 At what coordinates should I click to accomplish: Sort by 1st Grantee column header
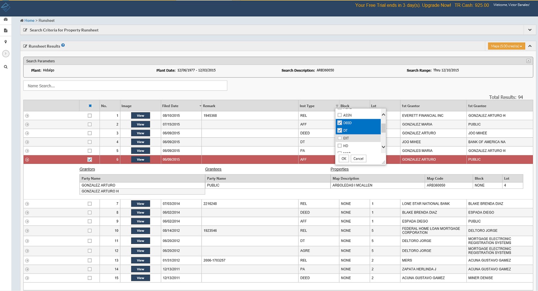(x=477, y=106)
